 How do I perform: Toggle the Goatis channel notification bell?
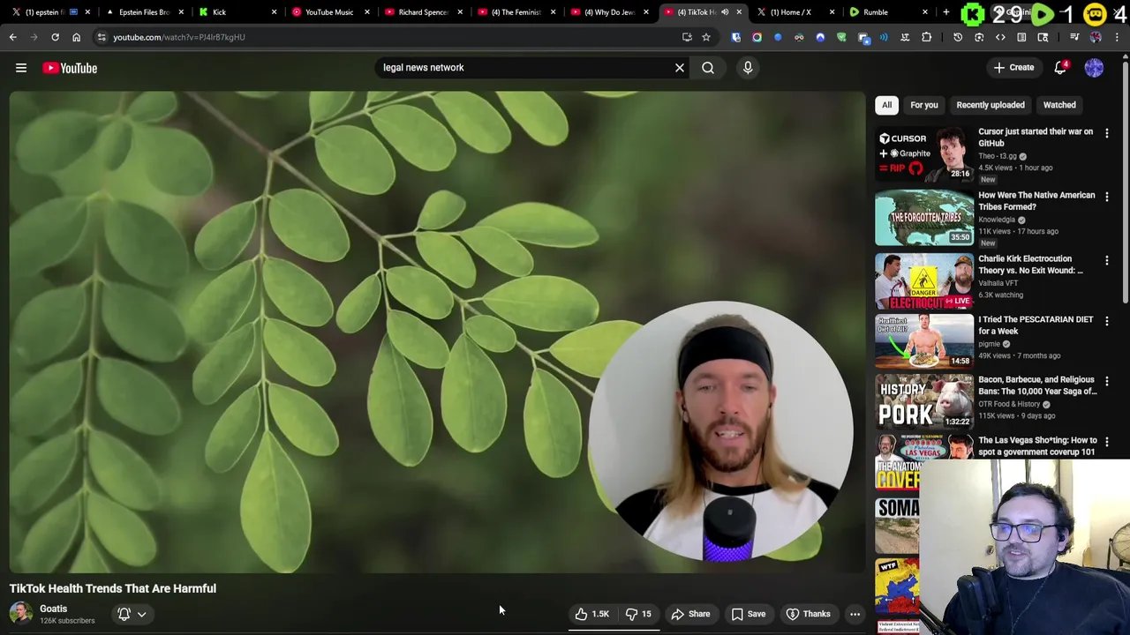pos(124,614)
